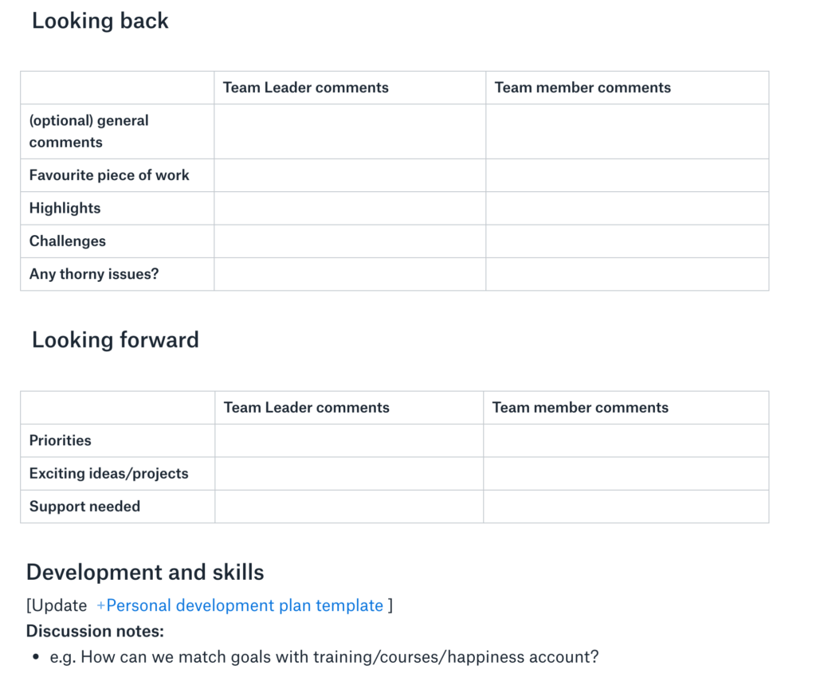Click Team Leader cell for Favourite piece of work
Viewport: 816px width, 685px height.
[350, 175]
